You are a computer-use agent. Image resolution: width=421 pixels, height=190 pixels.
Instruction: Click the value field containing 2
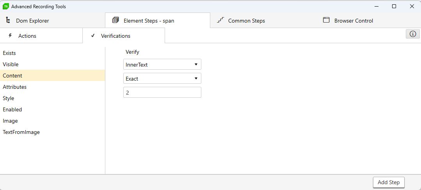pos(162,92)
